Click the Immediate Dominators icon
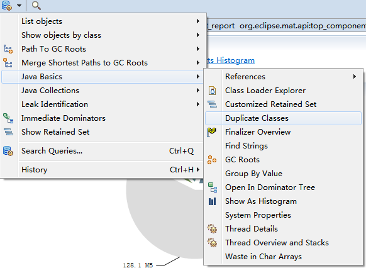The image size is (366, 268). [8, 118]
